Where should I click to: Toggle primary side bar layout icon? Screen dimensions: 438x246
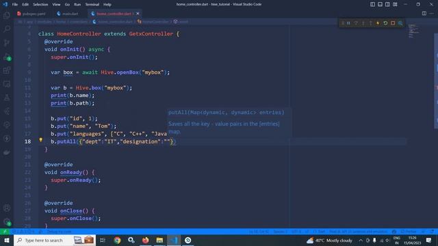372,4
